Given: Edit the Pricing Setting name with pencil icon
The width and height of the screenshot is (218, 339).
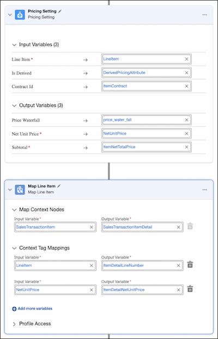Looking at the screenshot, I should tap(59, 11).
